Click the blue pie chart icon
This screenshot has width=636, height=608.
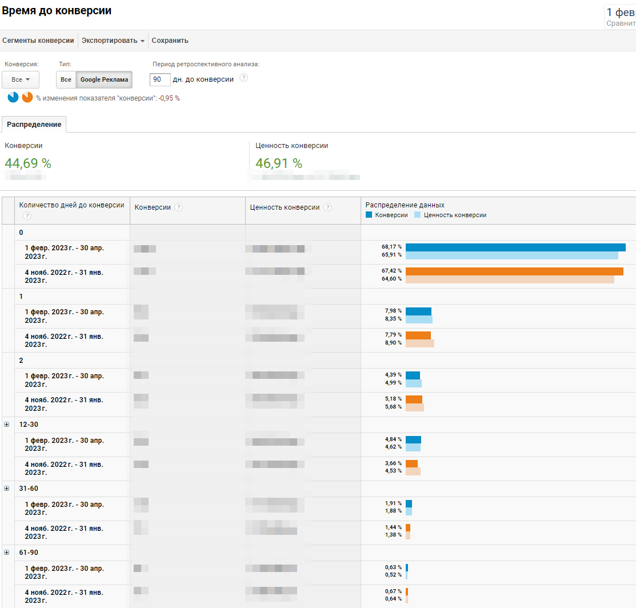click(x=13, y=97)
